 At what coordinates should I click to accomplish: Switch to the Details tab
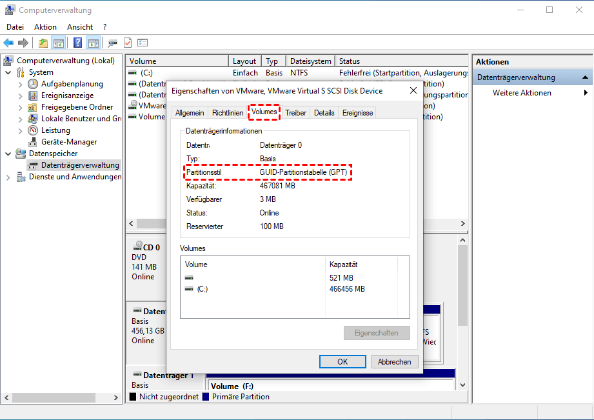(324, 113)
